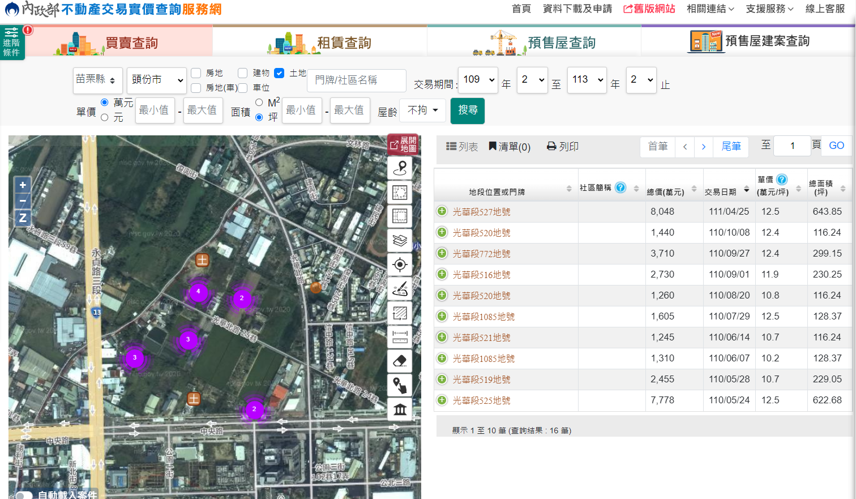Image resolution: width=856 pixels, height=499 pixels.
Task: Open the city dropdown showing 頭份市
Action: point(157,80)
